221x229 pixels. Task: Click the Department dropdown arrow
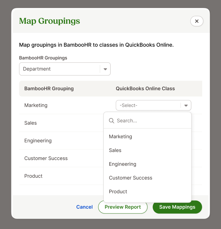105,69
